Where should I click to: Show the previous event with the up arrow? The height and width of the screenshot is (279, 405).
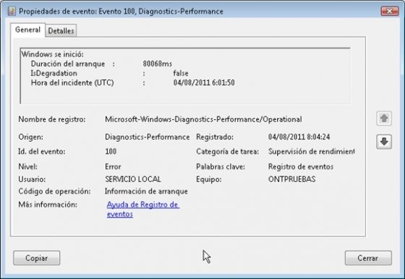(x=384, y=119)
